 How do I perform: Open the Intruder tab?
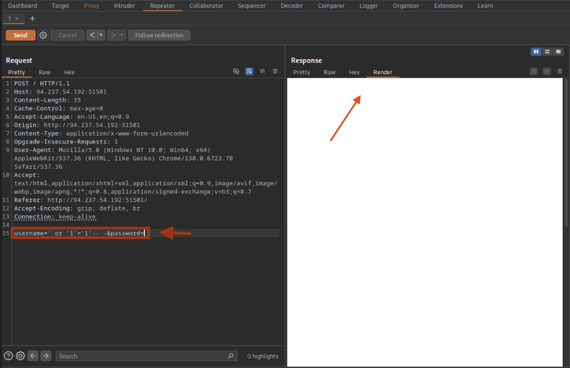pyautogui.click(x=125, y=6)
